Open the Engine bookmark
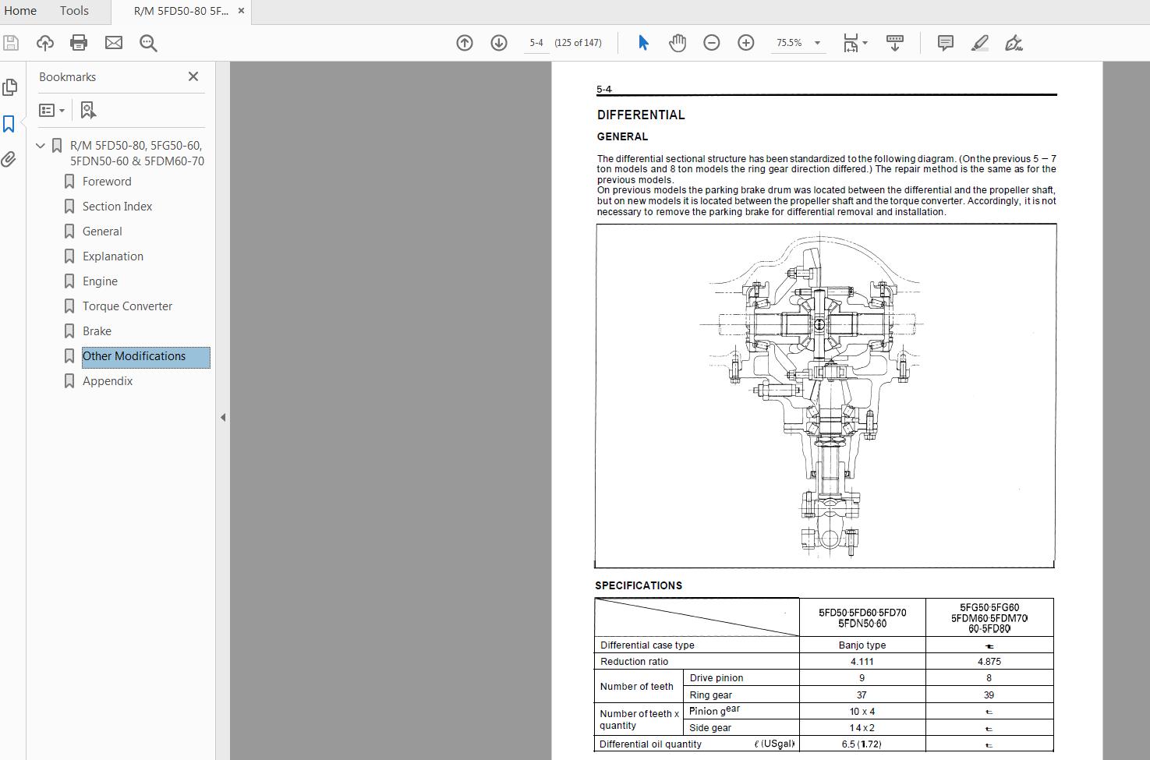 click(x=100, y=281)
